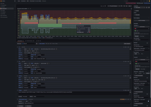Open Bookmarks in the sidebar

(4, 5)
